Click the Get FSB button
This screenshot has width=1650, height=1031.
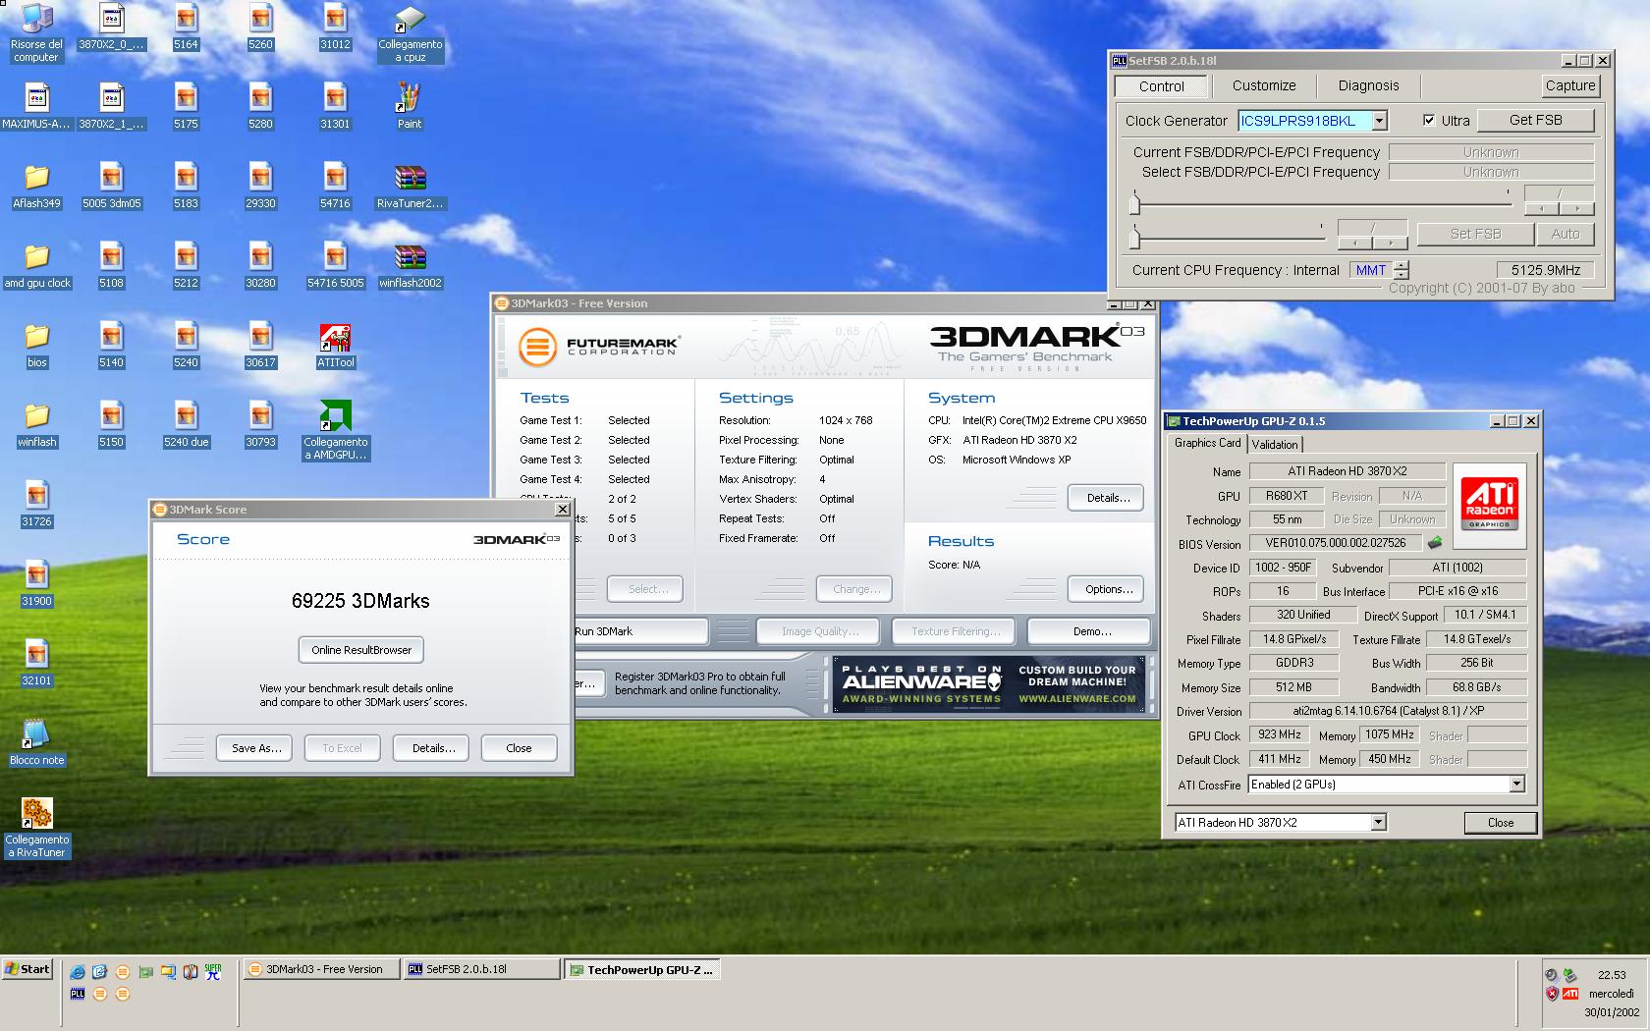(1535, 120)
